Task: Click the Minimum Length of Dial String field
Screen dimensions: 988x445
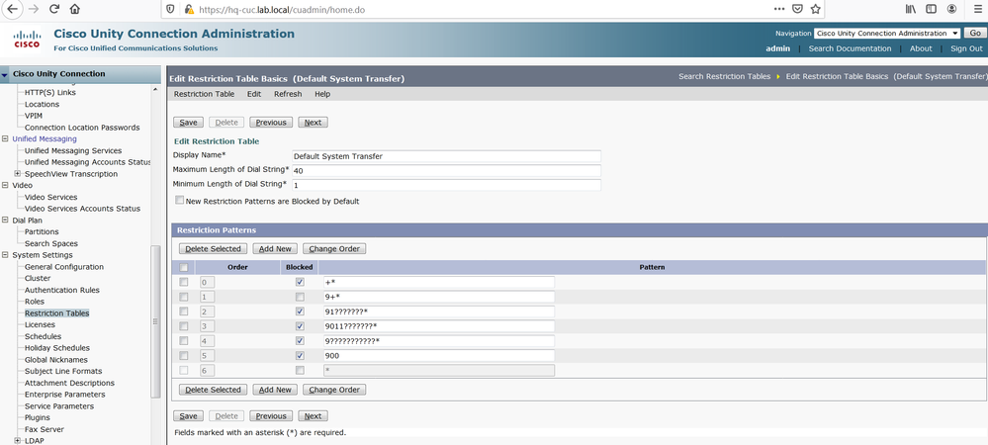Action: tap(446, 185)
